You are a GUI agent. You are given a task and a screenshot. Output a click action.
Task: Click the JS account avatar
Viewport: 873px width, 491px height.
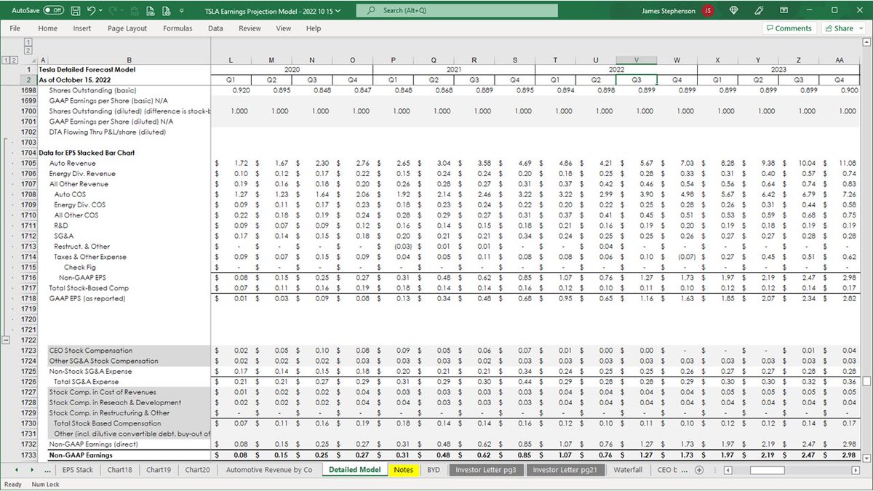[708, 11]
